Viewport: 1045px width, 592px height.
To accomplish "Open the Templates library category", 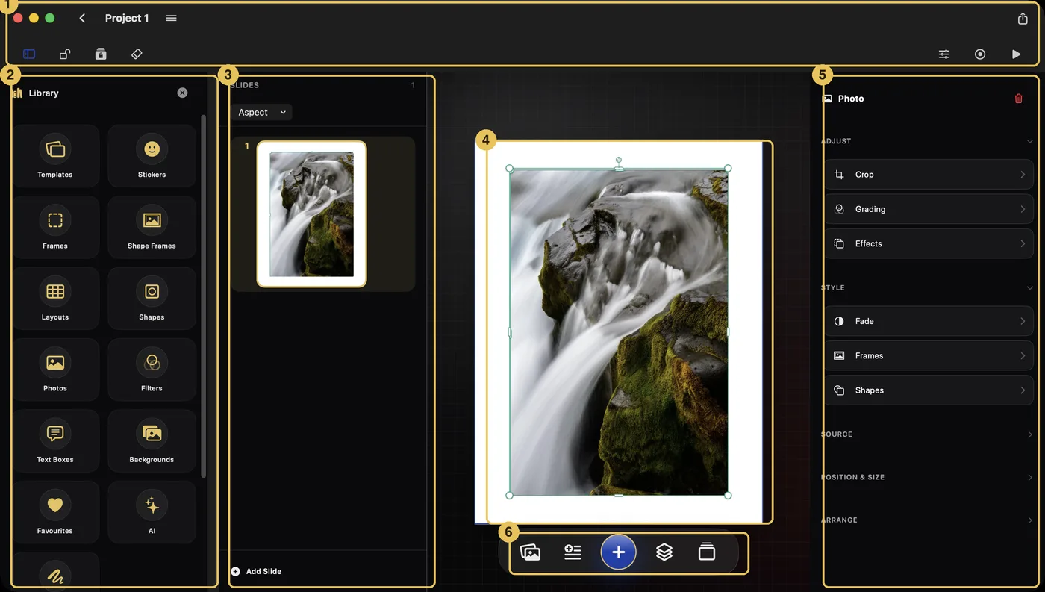I will [x=55, y=155].
